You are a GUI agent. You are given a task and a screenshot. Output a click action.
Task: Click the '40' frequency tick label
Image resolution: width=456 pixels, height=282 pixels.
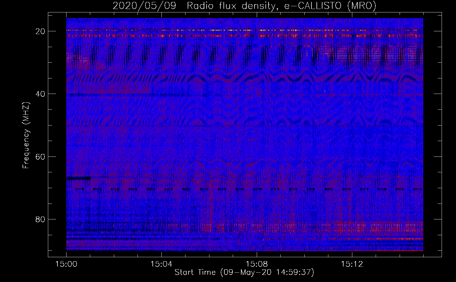[40, 94]
